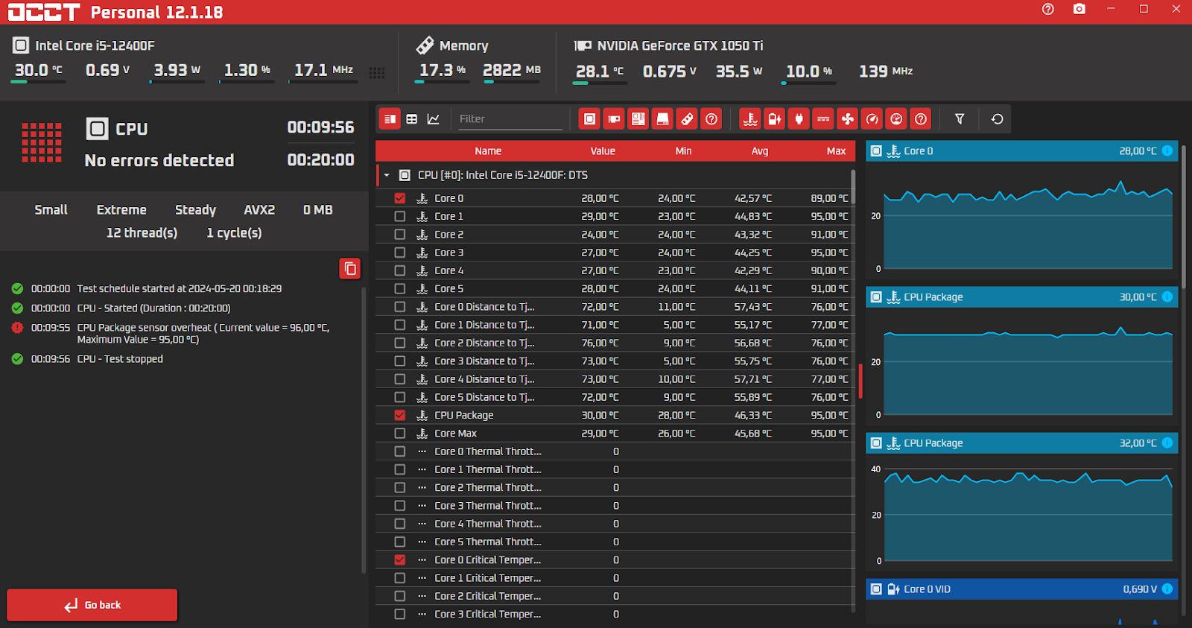Open info for 30,00 °C CPU Package graph
The width and height of the screenshot is (1192, 628).
point(1167,296)
